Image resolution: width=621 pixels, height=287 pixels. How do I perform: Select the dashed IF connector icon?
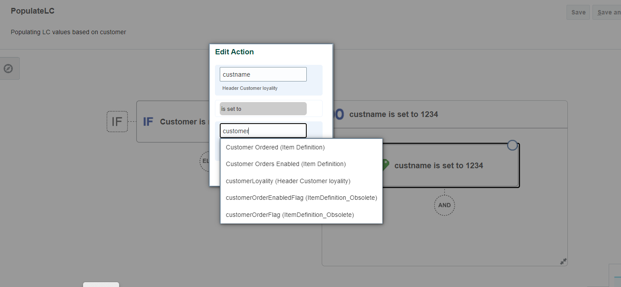point(116,121)
